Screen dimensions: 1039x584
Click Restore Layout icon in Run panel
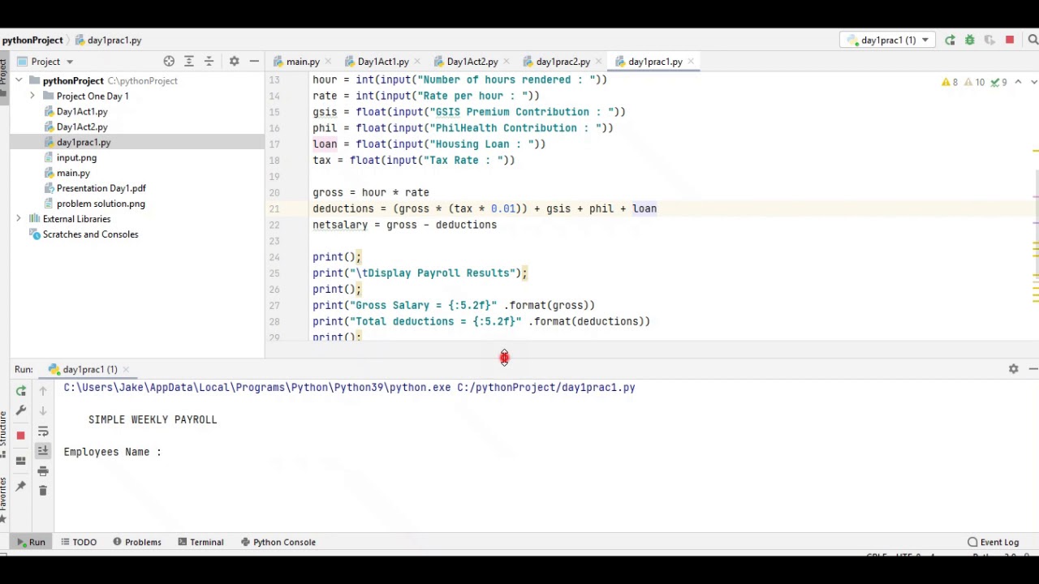[x=21, y=461]
